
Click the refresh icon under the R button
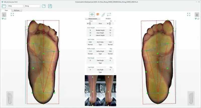click(x=198, y=19)
